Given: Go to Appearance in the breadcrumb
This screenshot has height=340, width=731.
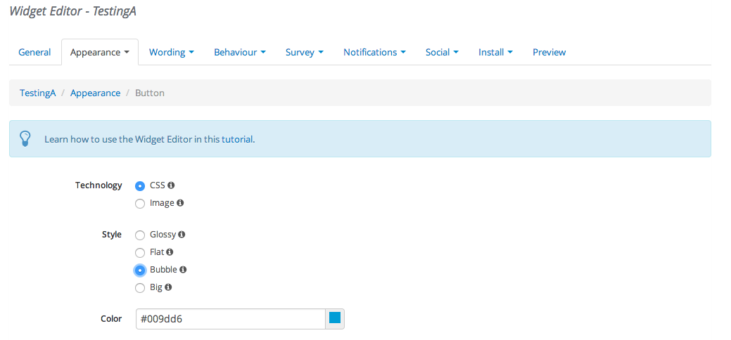Looking at the screenshot, I should coord(95,93).
